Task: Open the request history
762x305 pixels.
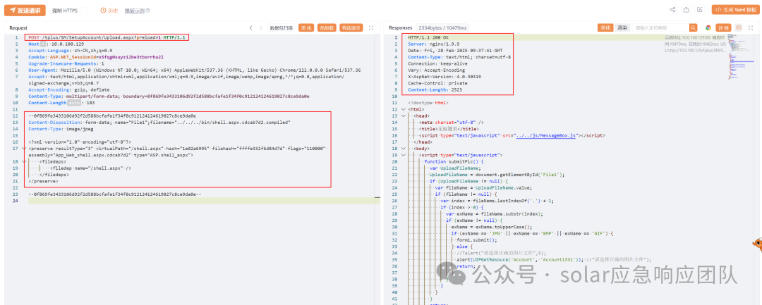Action: [108, 11]
